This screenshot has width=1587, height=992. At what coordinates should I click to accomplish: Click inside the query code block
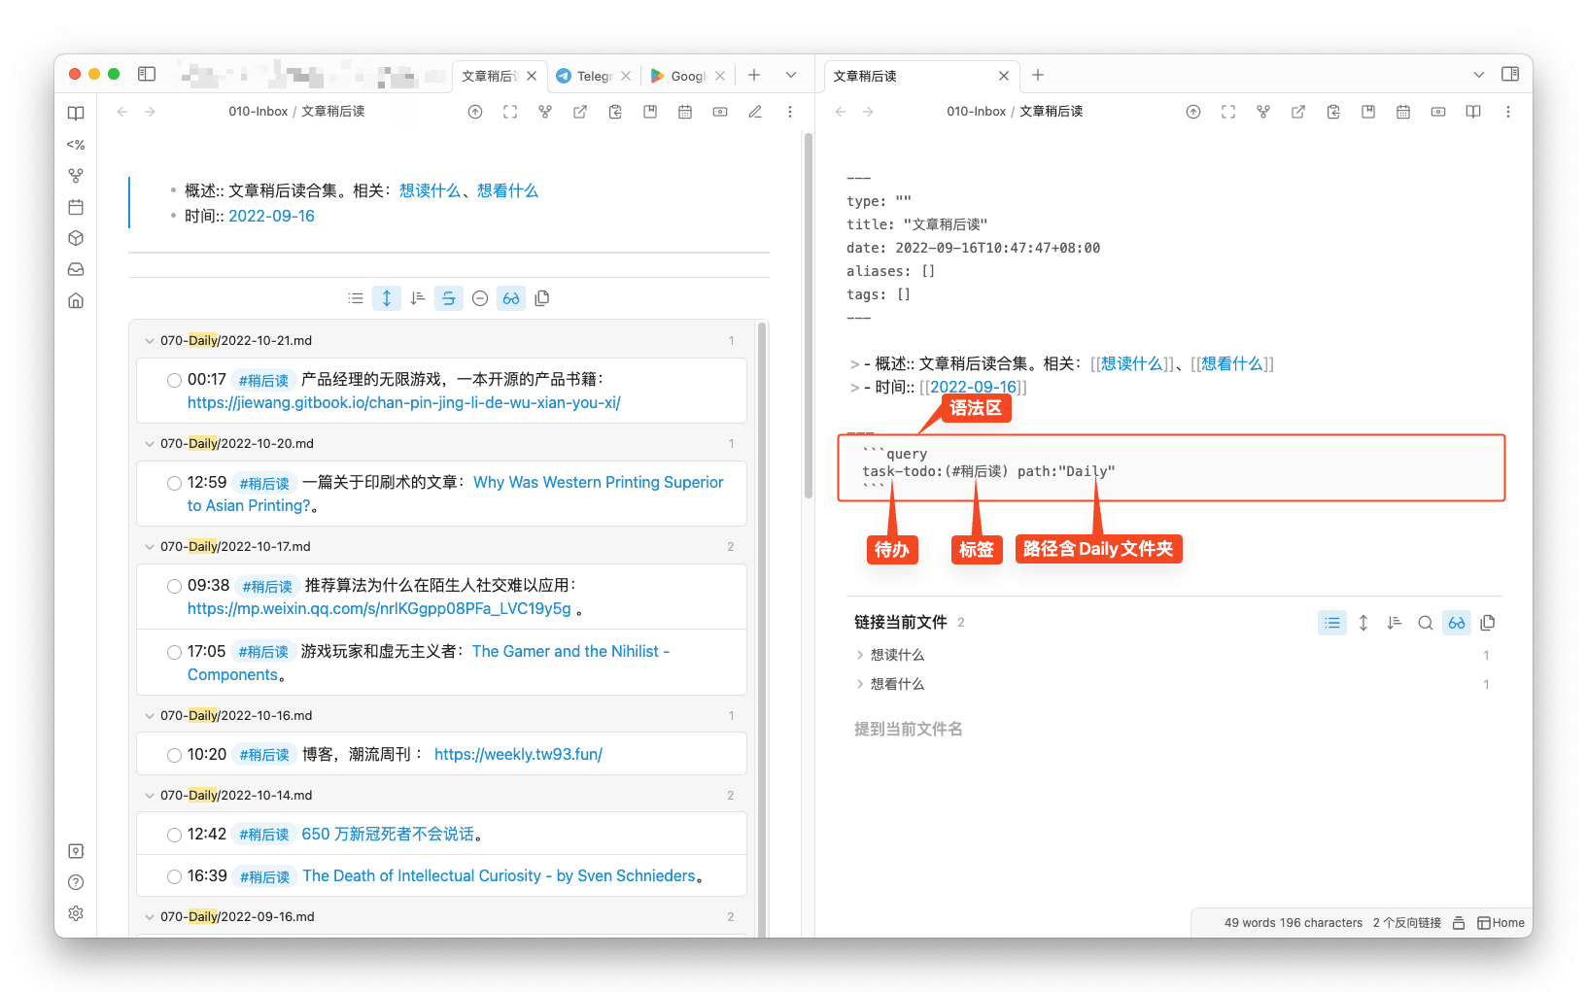[1171, 468]
